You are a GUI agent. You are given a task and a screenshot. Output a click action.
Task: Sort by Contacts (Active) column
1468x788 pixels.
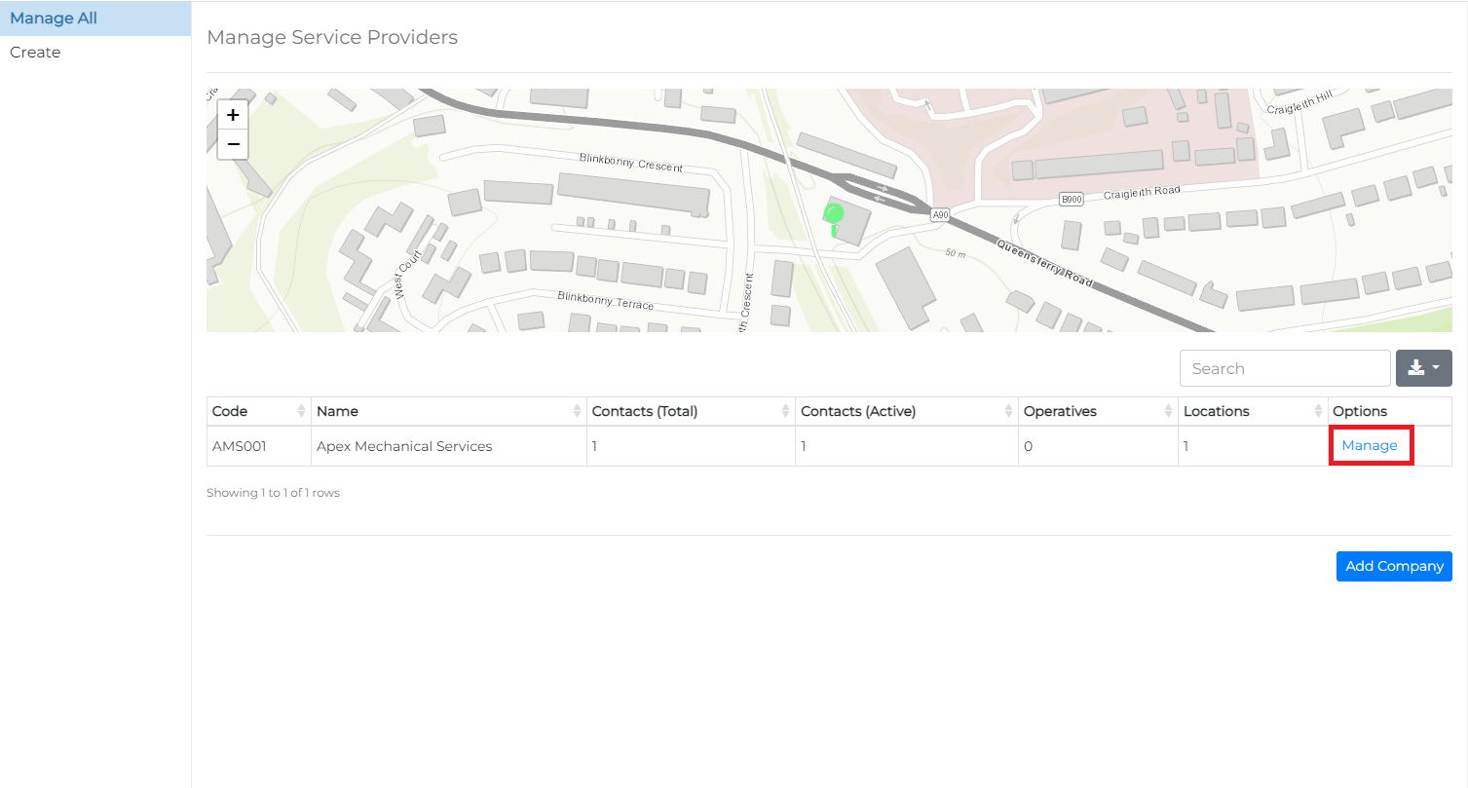point(906,411)
